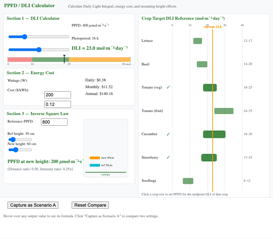Click the 6–12 range text for Seedlings
This screenshot has height=239, width=273.
[x=247, y=181]
